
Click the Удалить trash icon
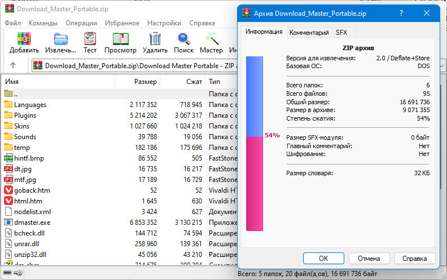[x=155, y=39]
